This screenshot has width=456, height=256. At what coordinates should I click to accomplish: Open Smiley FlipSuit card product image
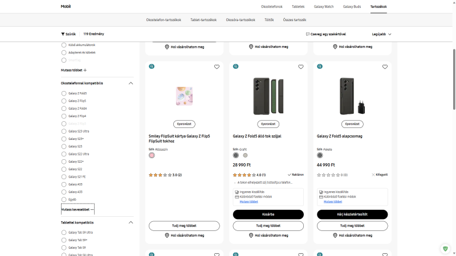pos(184,96)
